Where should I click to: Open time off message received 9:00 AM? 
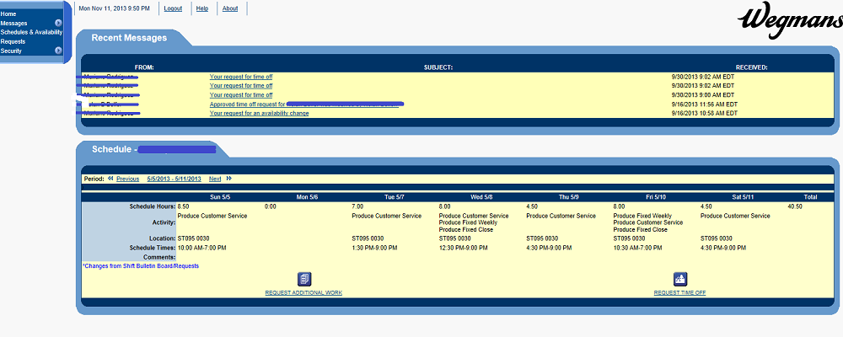point(241,95)
